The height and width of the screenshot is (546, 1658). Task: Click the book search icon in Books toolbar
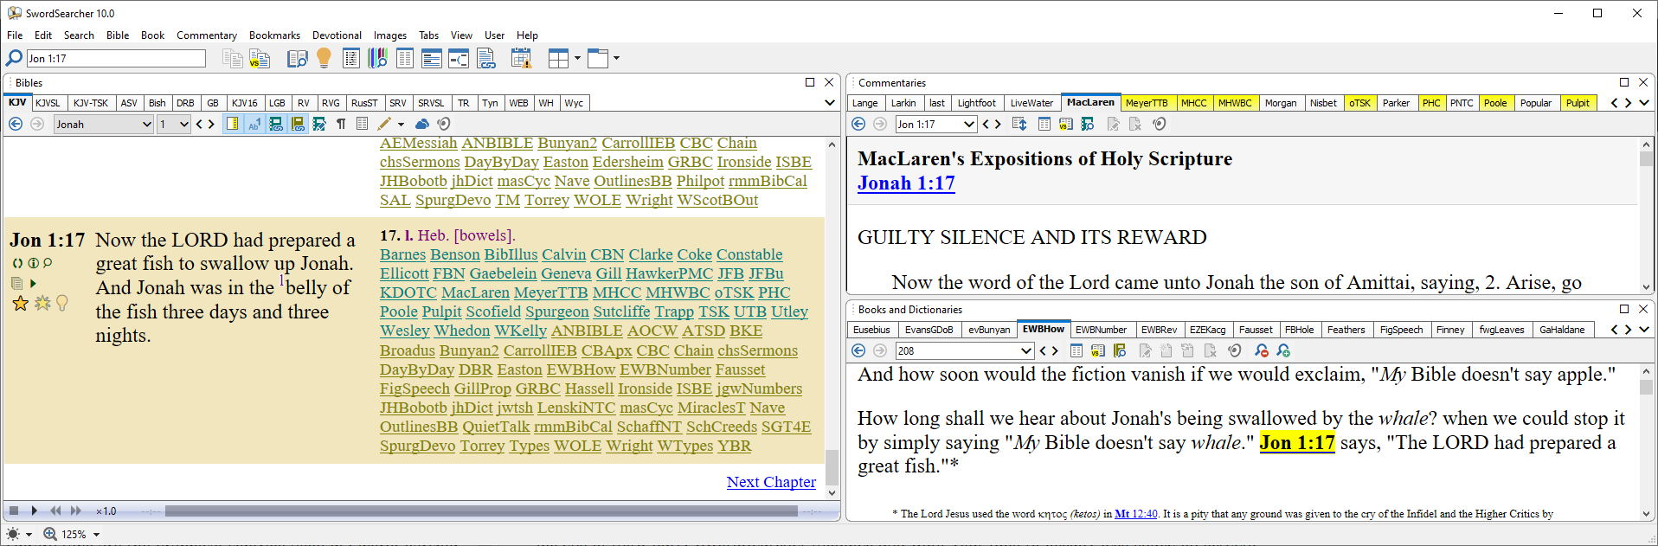1120,350
